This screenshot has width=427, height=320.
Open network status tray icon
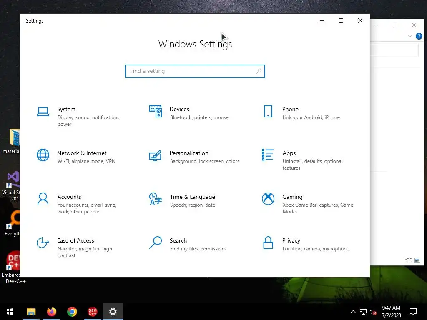pos(363,312)
